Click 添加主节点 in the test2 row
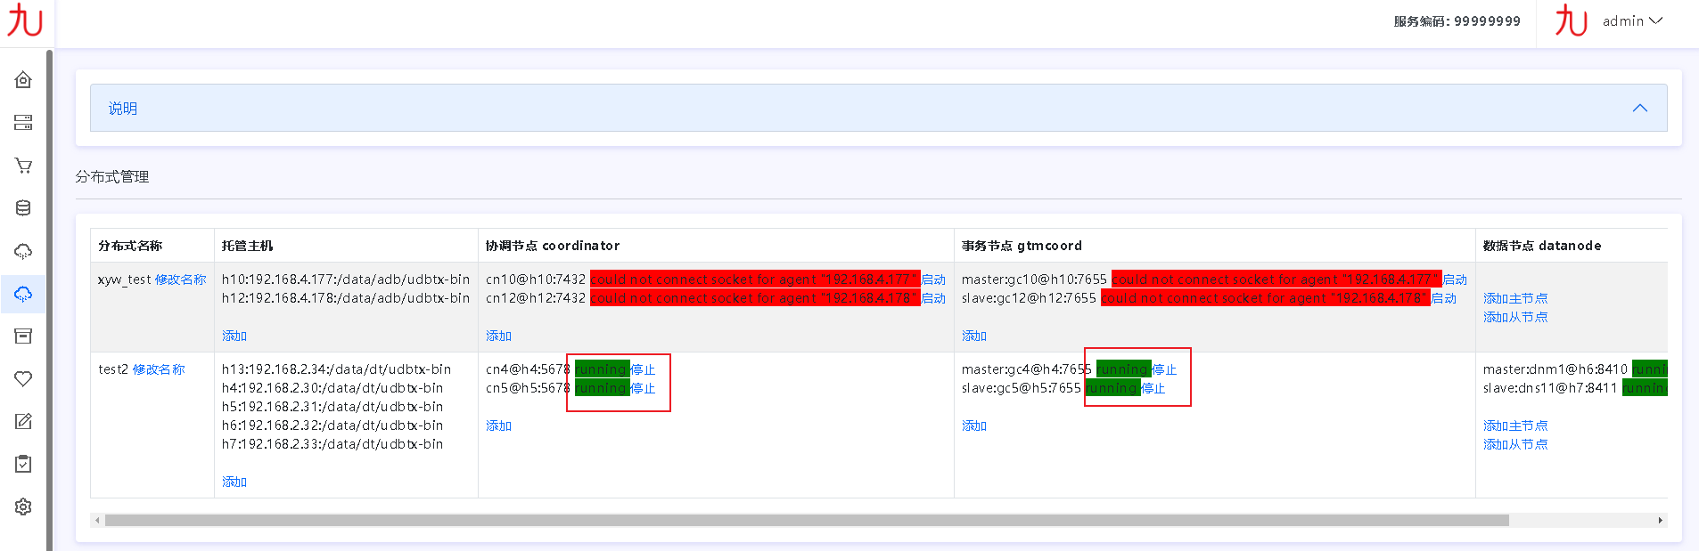1699x551 pixels. tap(1514, 425)
